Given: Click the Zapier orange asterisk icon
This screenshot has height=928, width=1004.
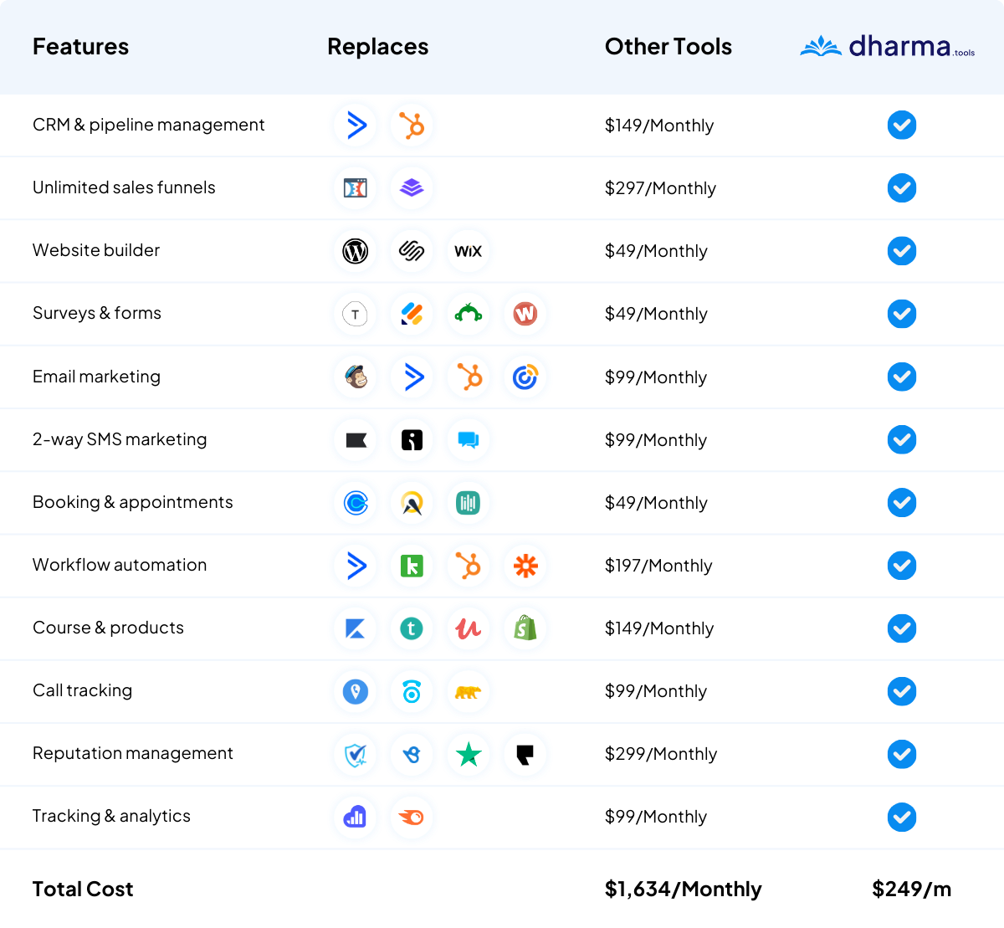Looking at the screenshot, I should tap(525, 566).
